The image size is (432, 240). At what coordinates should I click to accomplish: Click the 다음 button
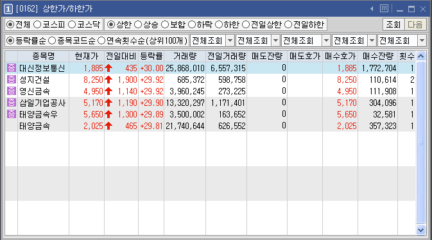click(415, 24)
